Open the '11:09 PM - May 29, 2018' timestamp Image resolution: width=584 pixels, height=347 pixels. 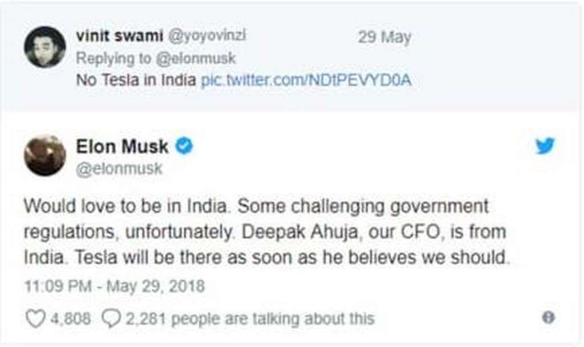[x=114, y=285]
